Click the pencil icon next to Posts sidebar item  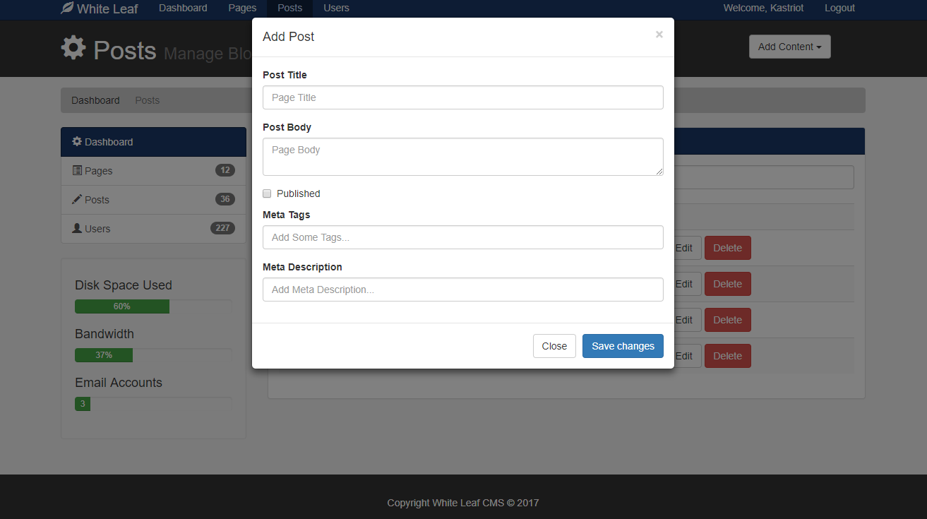coord(76,199)
